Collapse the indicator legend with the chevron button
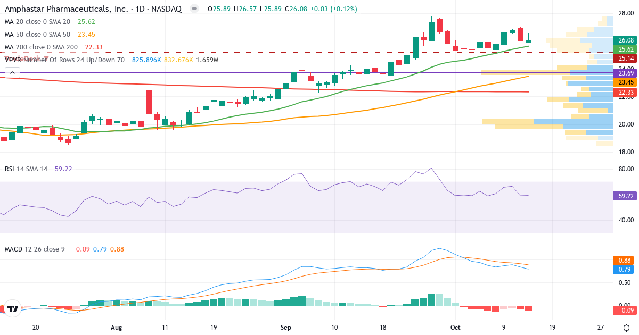 [x=12, y=73]
